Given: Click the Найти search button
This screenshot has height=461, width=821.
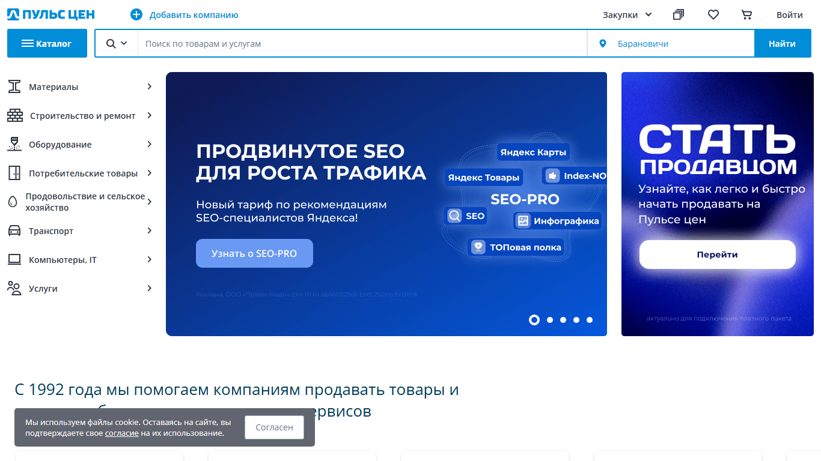Looking at the screenshot, I should click(x=782, y=43).
